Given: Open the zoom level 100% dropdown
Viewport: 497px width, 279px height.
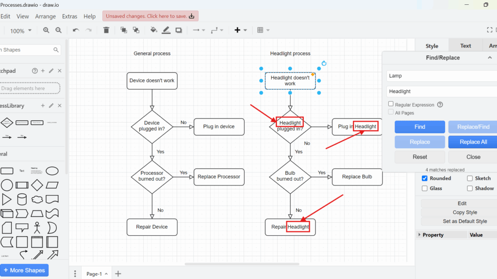Looking at the screenshot, I should (20, 30).
